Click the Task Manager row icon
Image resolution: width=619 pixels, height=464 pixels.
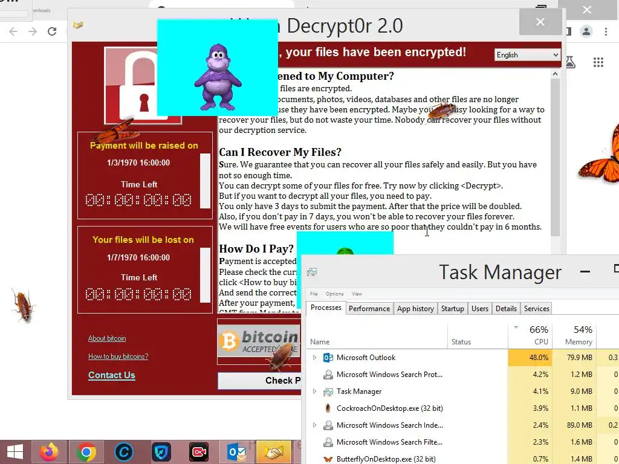click(328, 391)
